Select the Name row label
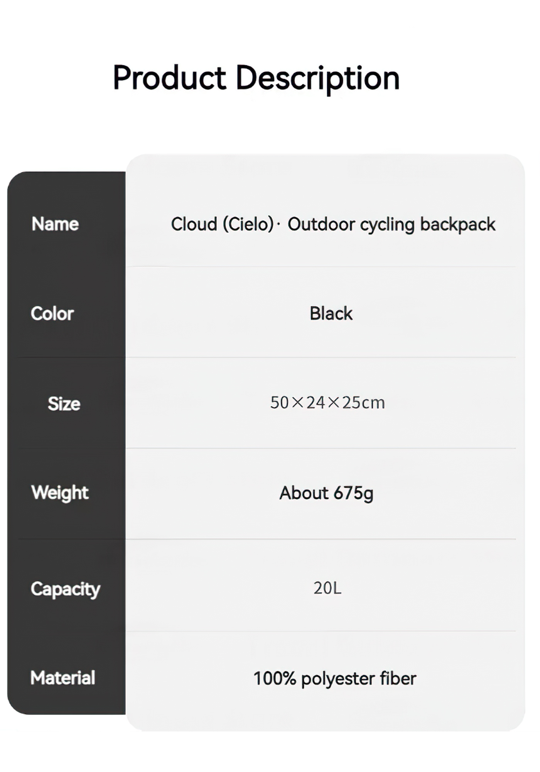 [55, 224]
